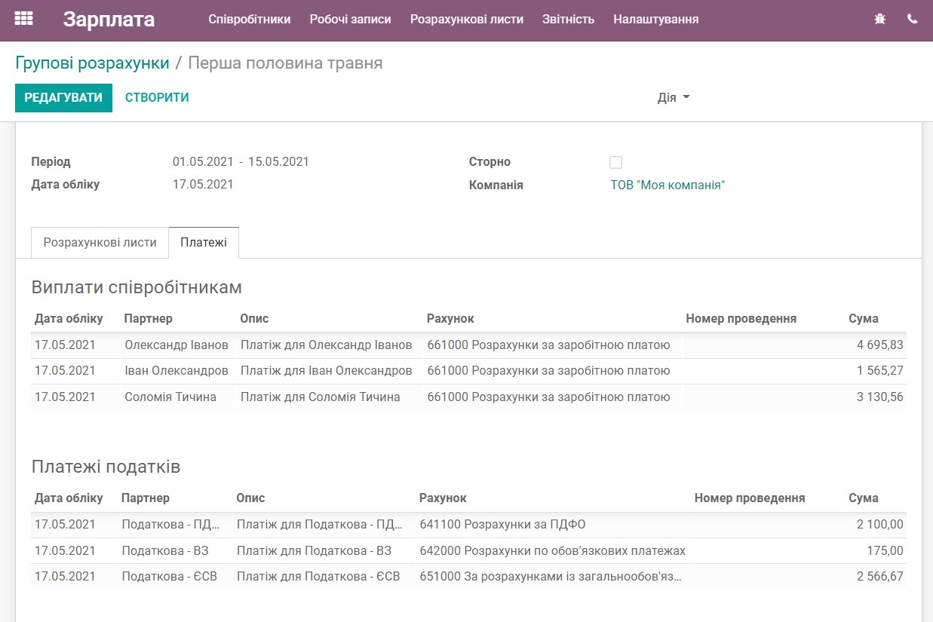This screenshot has width=933, height=622.
Task: Select the Платежі tab
Action: point(204,243)
